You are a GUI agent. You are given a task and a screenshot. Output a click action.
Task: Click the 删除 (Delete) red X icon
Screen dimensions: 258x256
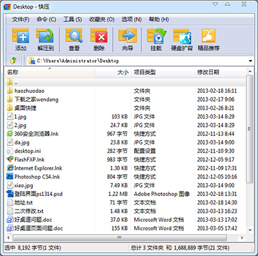pos(99,36)
